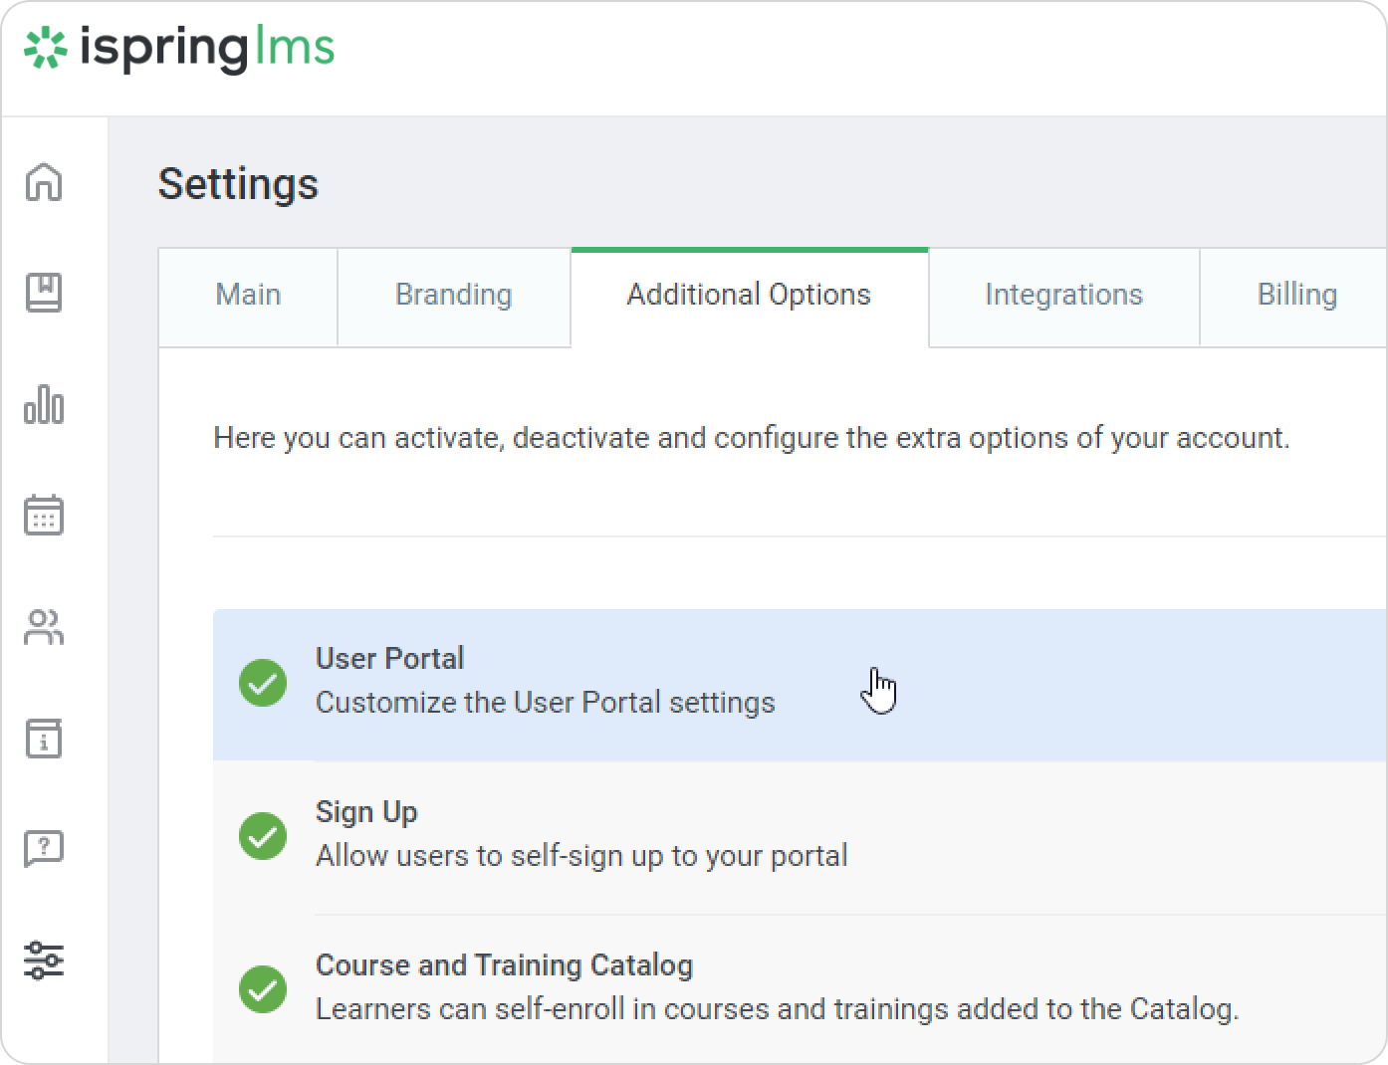
Task: Open the Reports bar chart icon
Action: tap(44, 405)
